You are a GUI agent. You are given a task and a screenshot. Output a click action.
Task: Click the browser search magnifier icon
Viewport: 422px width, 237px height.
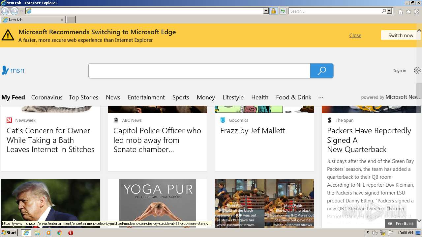point(384,11)
